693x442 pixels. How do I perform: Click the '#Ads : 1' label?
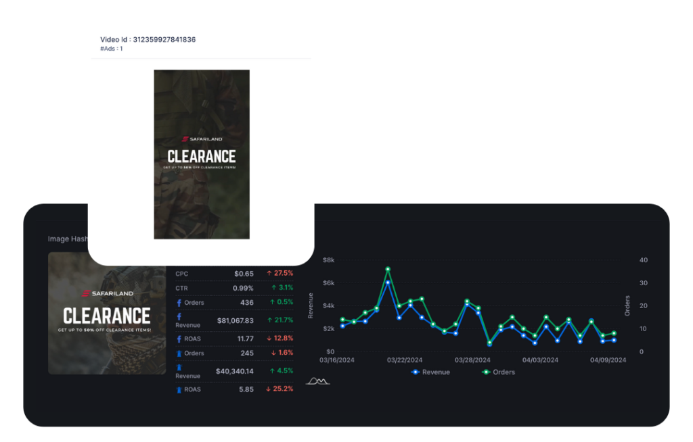112,49
